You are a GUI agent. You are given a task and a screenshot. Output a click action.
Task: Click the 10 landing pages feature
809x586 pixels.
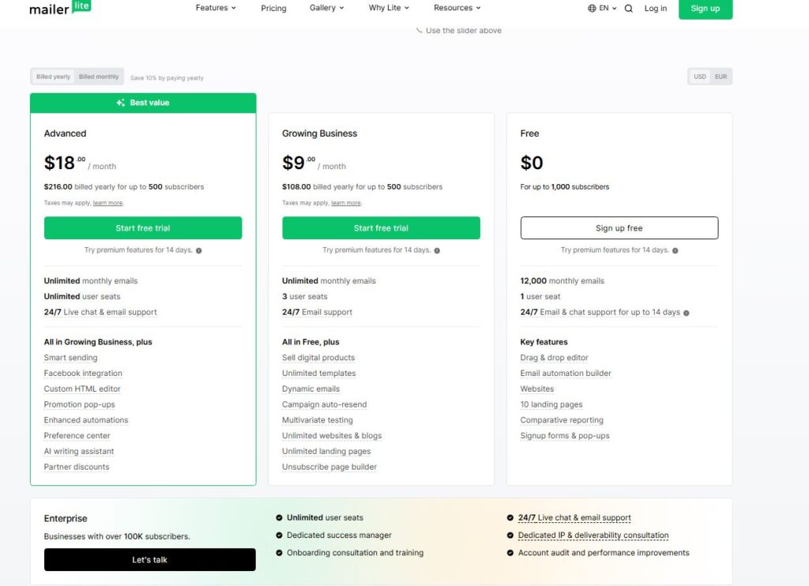(x=551, y=404)
